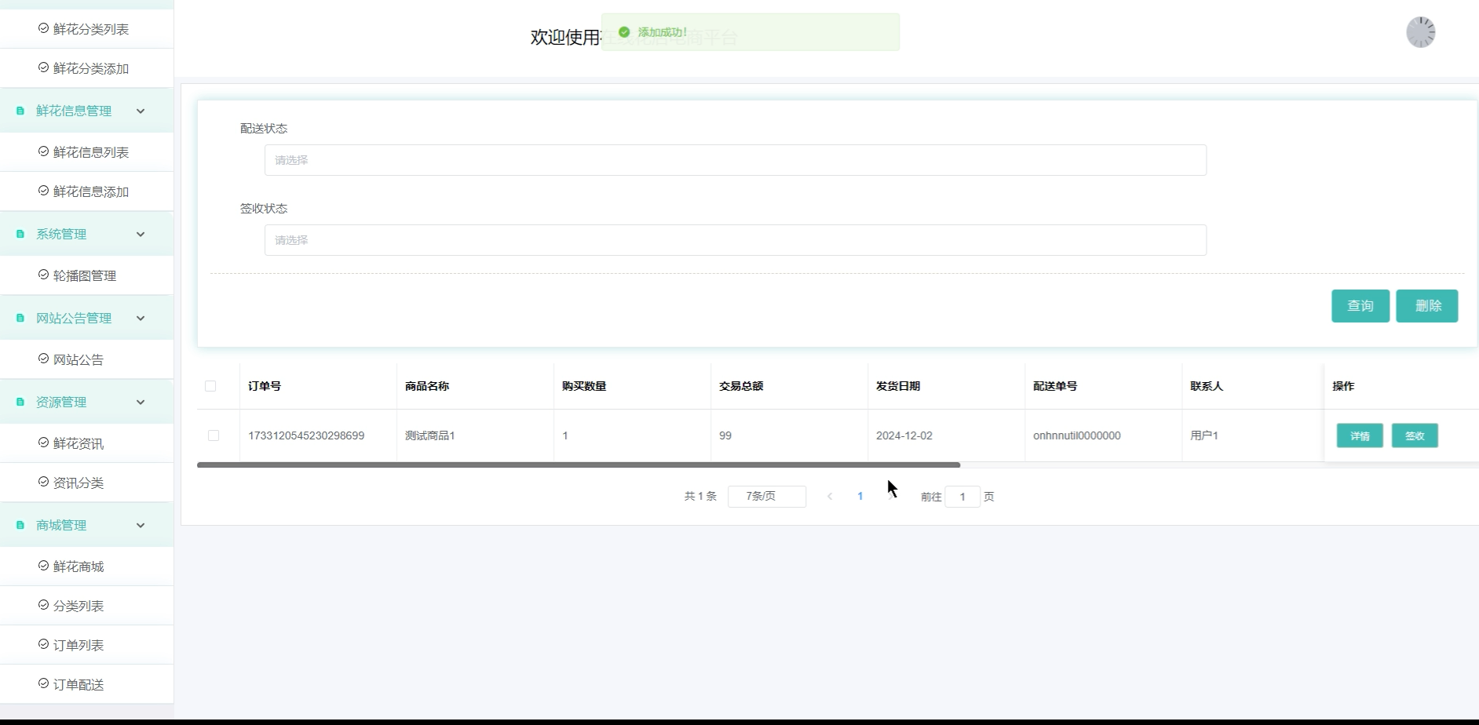Open 鲜花商城 menu item
1479x725 pixels.
point(86,567)
